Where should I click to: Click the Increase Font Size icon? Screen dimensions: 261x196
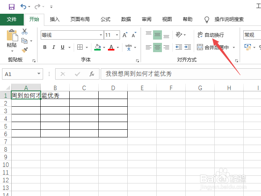click(125, 35)
